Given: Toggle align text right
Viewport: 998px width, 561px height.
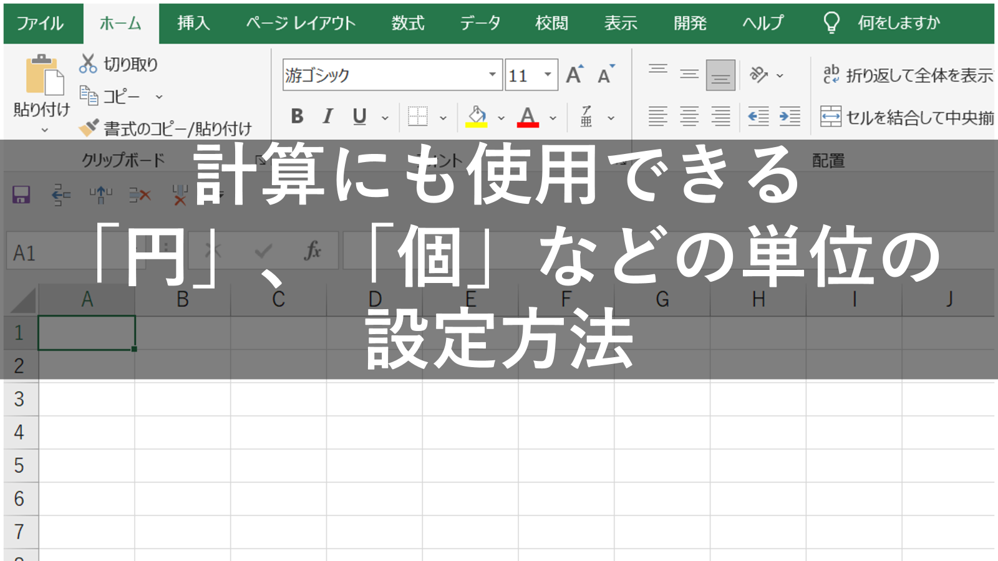Looking at the screenshot, I should coord(721,117).
